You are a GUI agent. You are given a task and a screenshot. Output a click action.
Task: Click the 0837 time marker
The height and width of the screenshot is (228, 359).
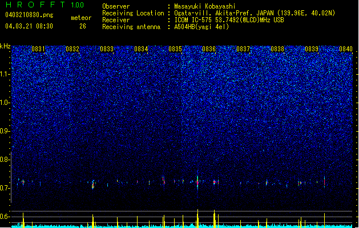(x=243, y=49)
